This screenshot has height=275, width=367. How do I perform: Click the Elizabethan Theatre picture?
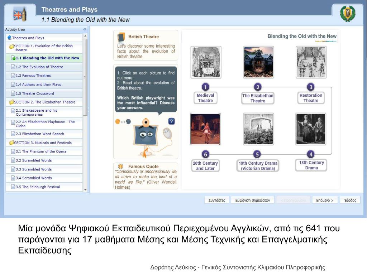pyautogui.click(x=258, y=62)
